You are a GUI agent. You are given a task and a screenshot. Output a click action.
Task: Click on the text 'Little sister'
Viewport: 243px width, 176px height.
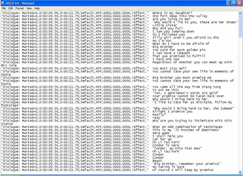(x=165, y=25)
